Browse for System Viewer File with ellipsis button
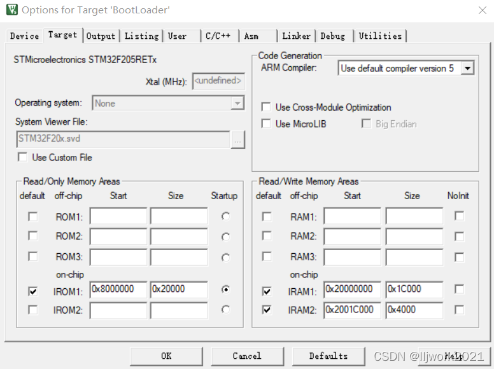 237,139
